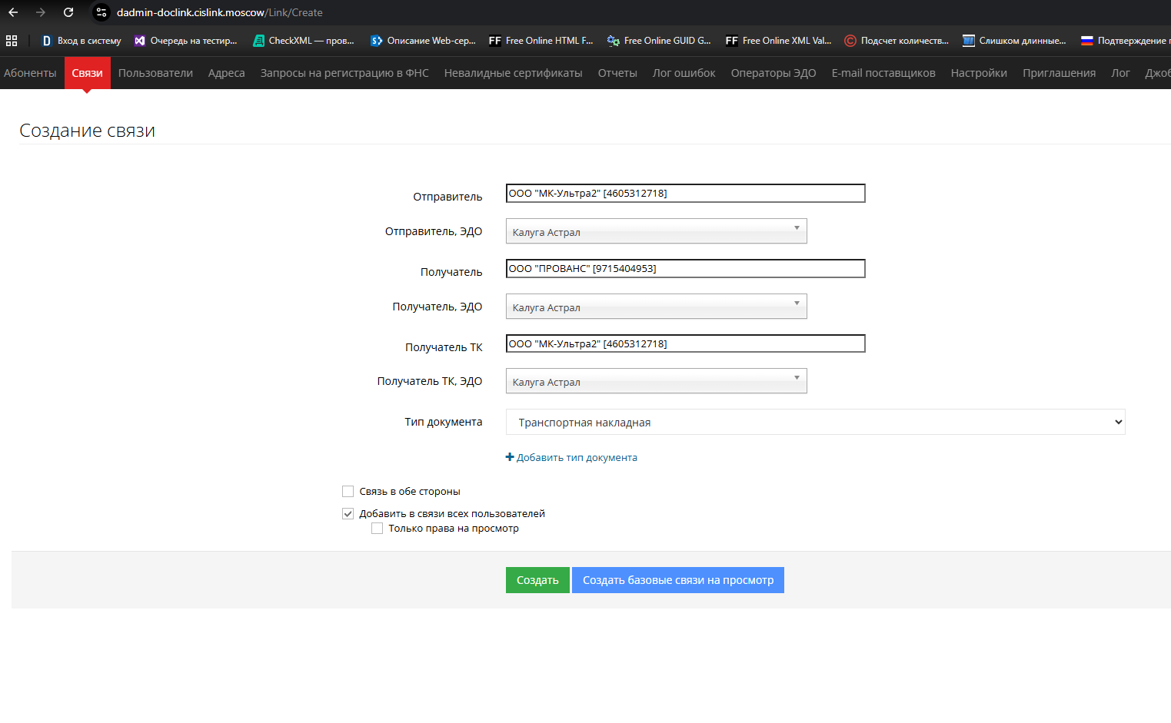The width and height of the screenshot is (1171, 723).
Task: Open the apps grid in bookmarks bar
Action: point(12,41)
